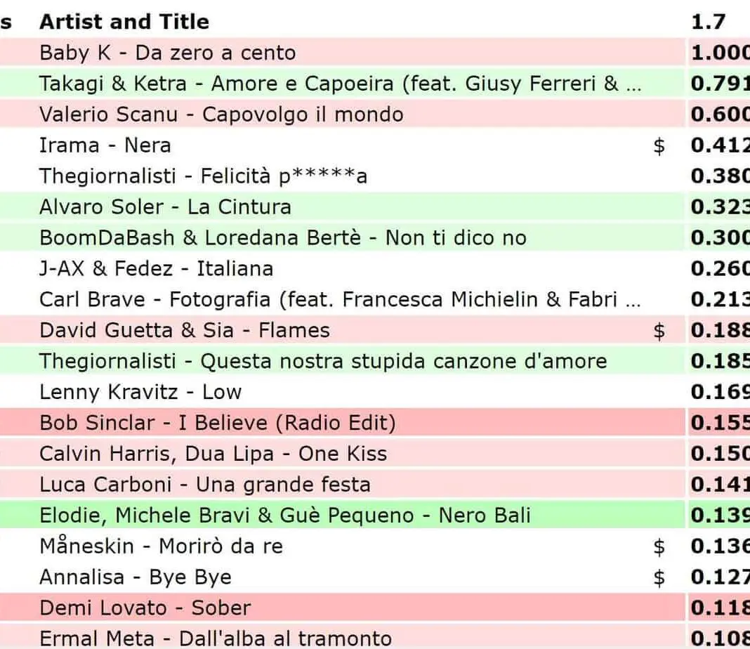Select Elodie, Michele Bravi & Guè Pequeno track
The height and width of the screenshot is (649, 750).
285,516
